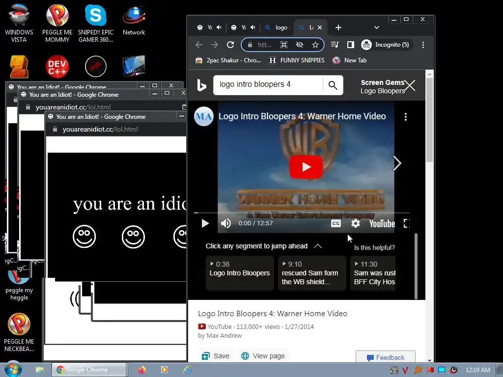Open the round black-red desktop icon
The width and height of the screenshot is (503, 377).
coord(96,66)
